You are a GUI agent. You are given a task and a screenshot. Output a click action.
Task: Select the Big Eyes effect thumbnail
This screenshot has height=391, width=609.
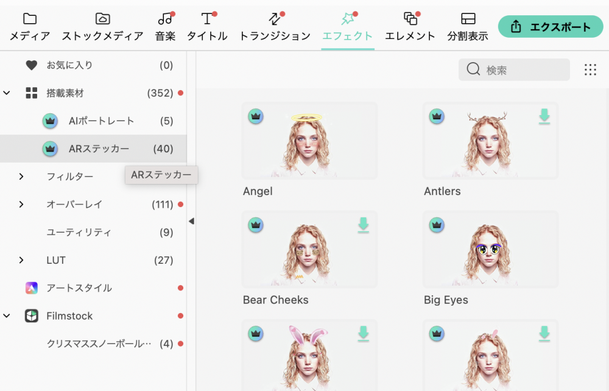click(x=490, y=249)
